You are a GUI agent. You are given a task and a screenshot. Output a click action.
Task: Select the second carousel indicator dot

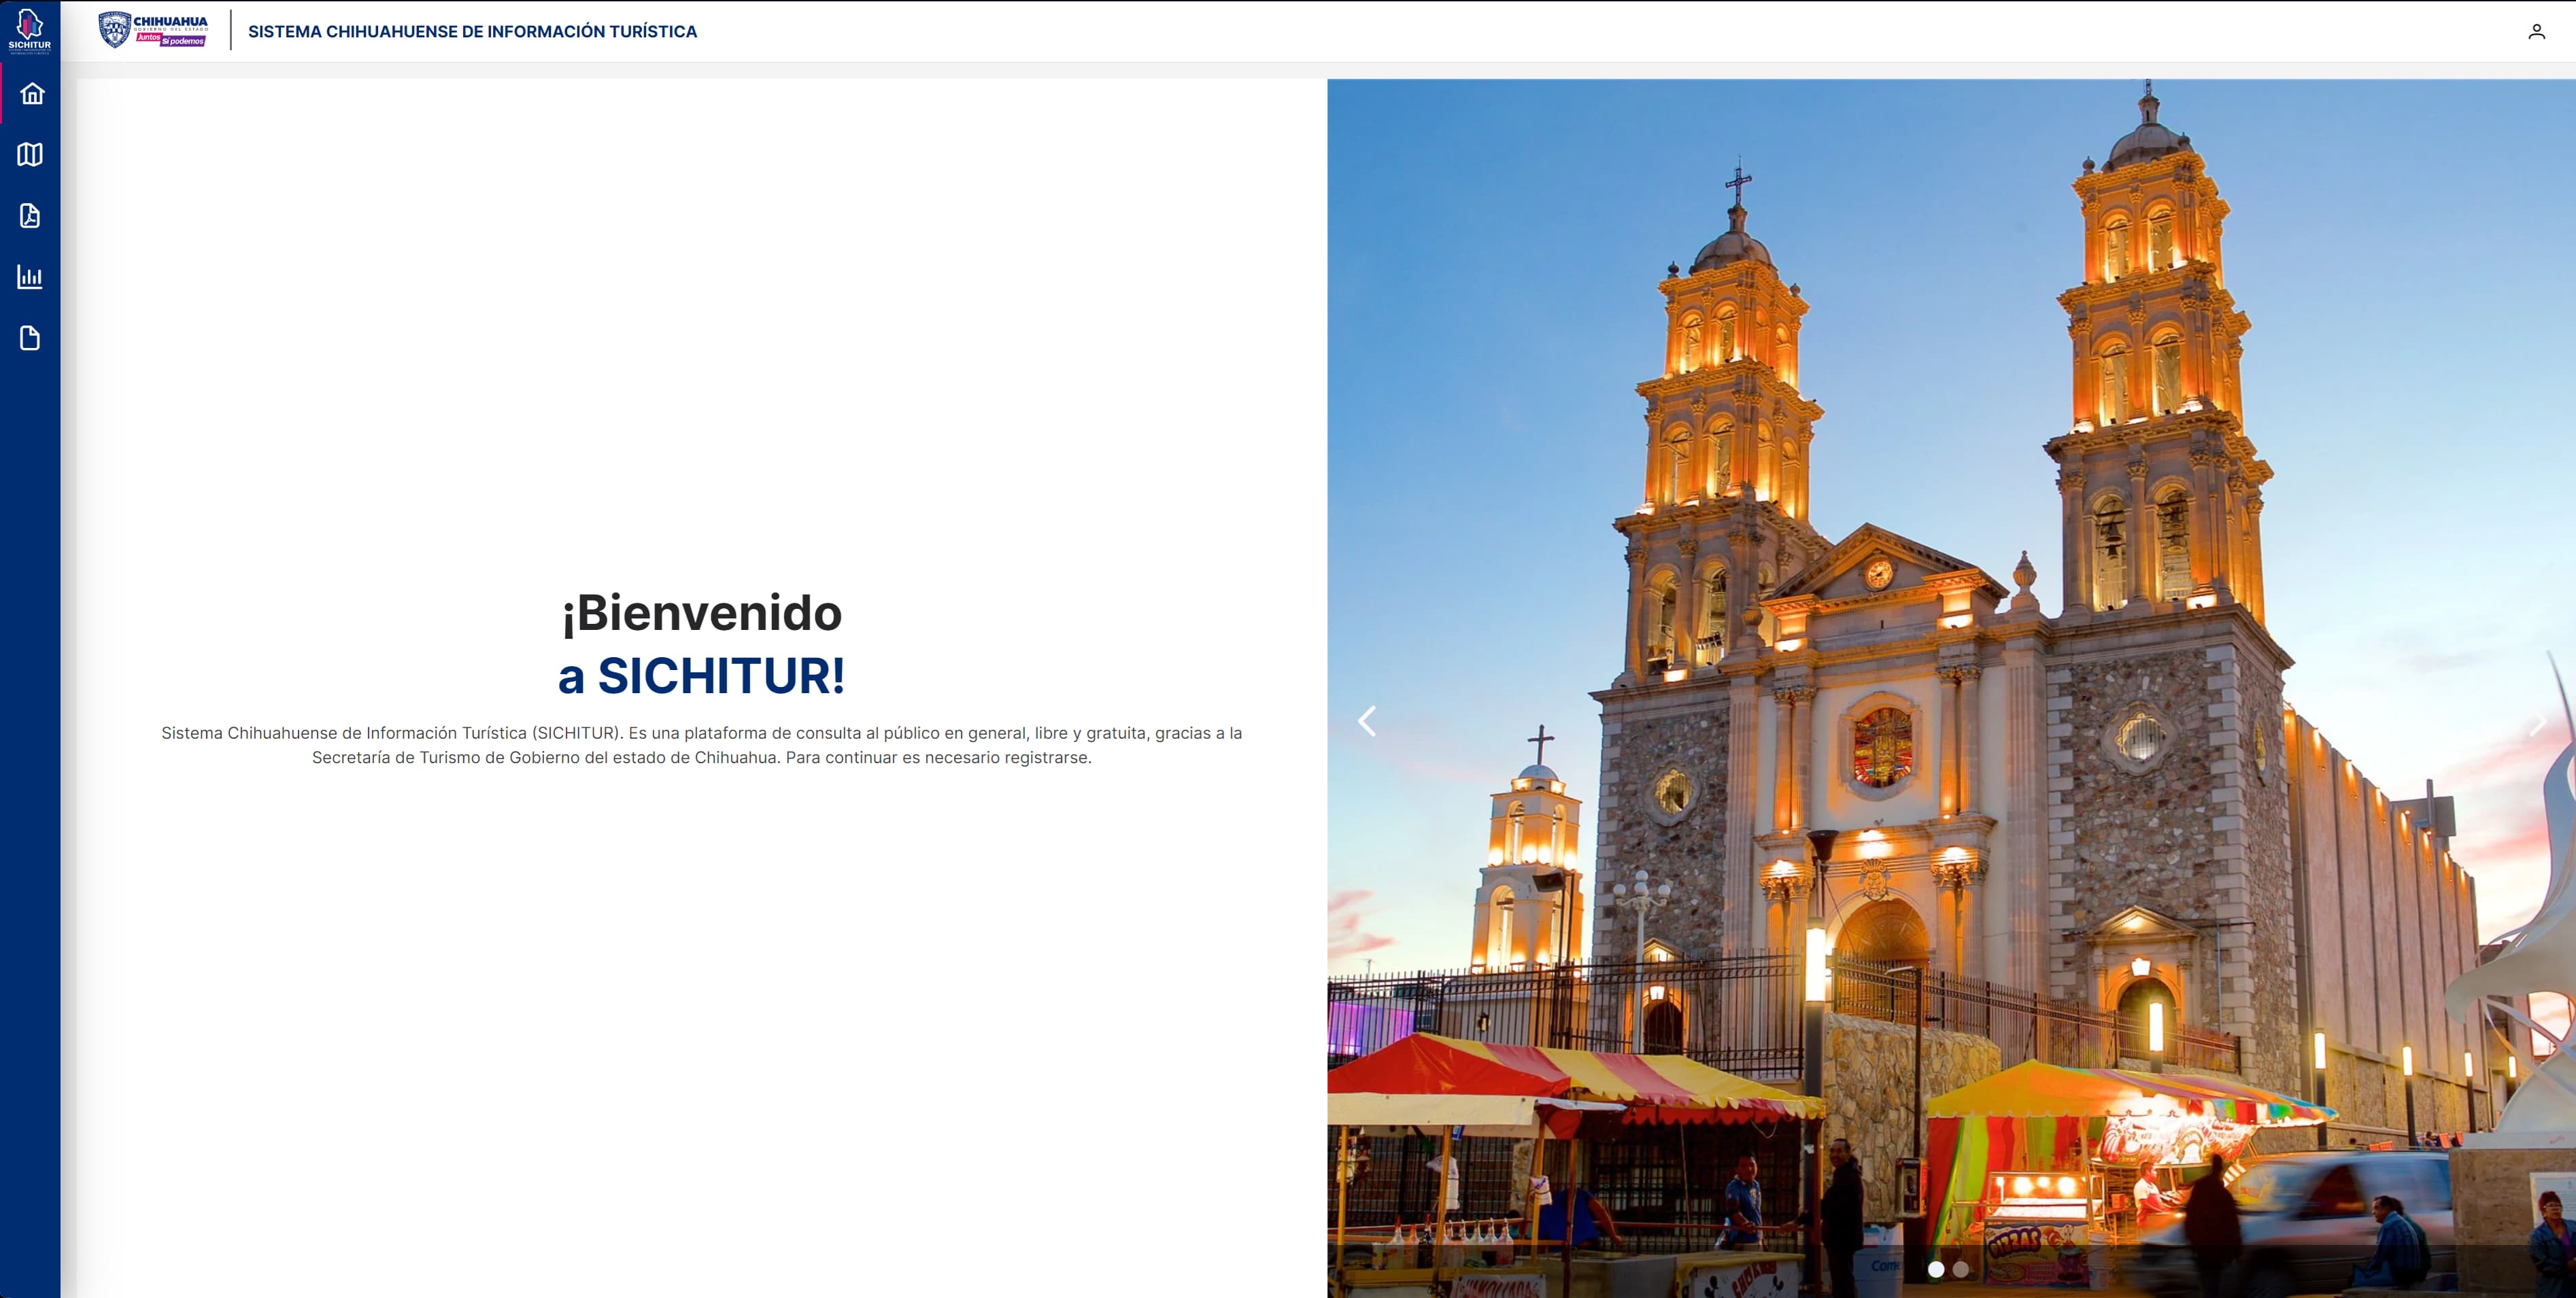(x=1961, y=1269)
